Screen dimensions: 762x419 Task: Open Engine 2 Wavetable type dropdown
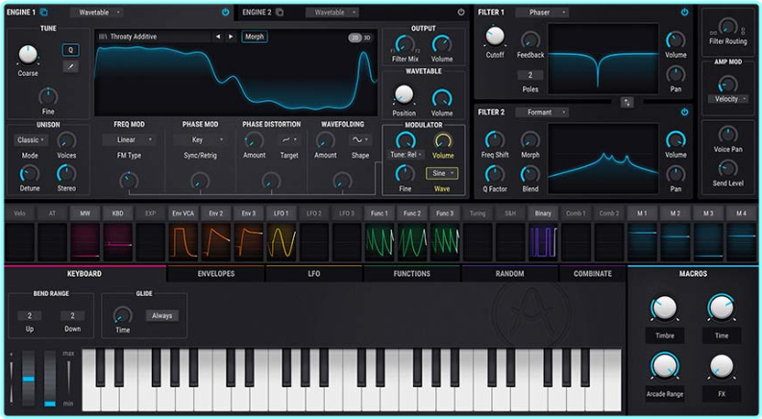[332, 12]
